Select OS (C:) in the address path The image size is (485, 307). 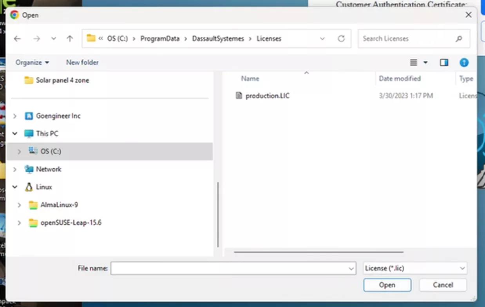118,39
